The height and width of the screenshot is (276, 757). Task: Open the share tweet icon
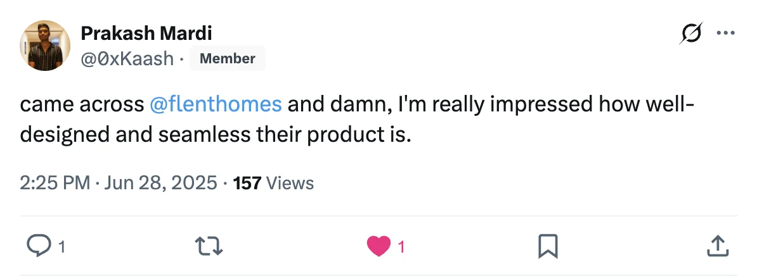716,246
